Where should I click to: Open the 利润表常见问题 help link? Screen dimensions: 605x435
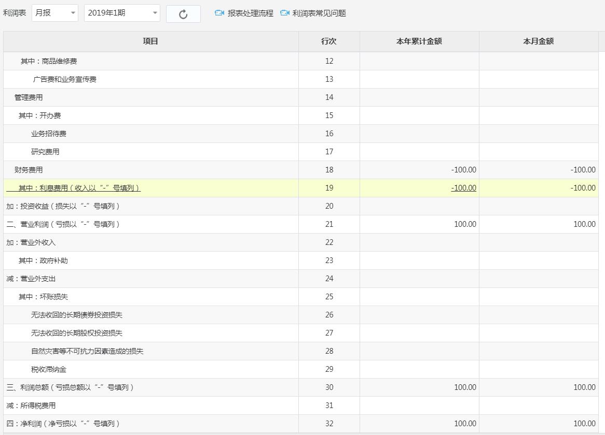pos(320,13)
